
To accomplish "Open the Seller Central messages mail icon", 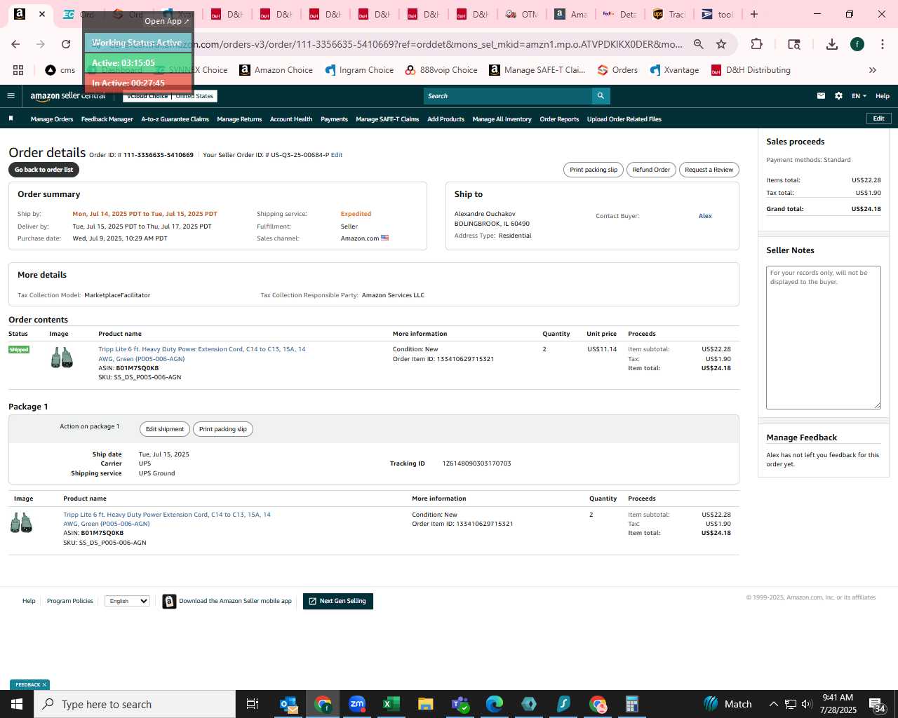I will [x=821, y=96].
